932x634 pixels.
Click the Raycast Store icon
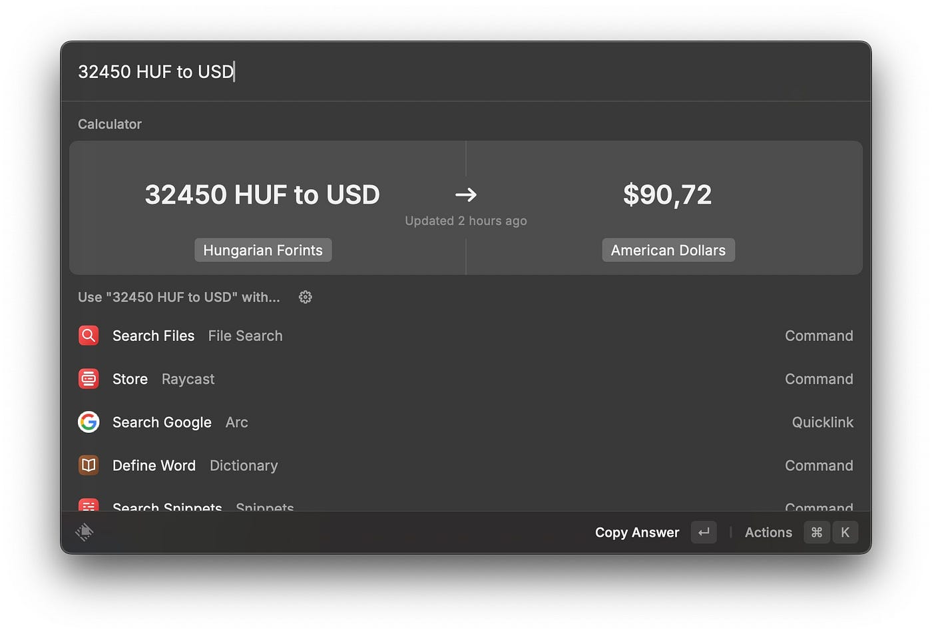(89, 379)
